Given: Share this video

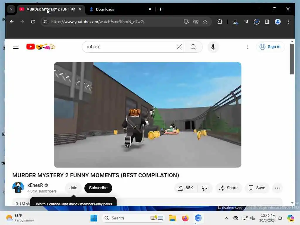Looking at the screenshot, I should pyautogui.click(x=229, y=188).
